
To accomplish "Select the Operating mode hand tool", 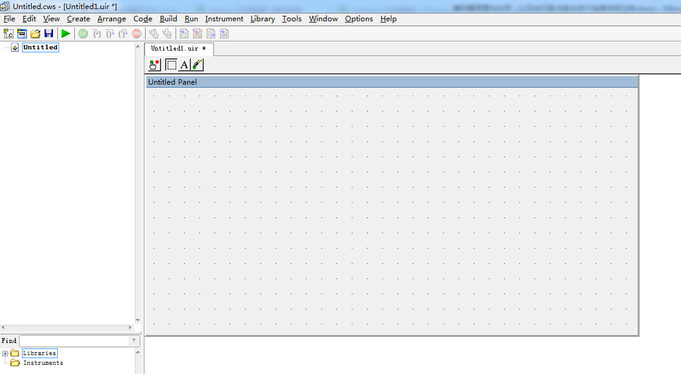I will point(154,65).
